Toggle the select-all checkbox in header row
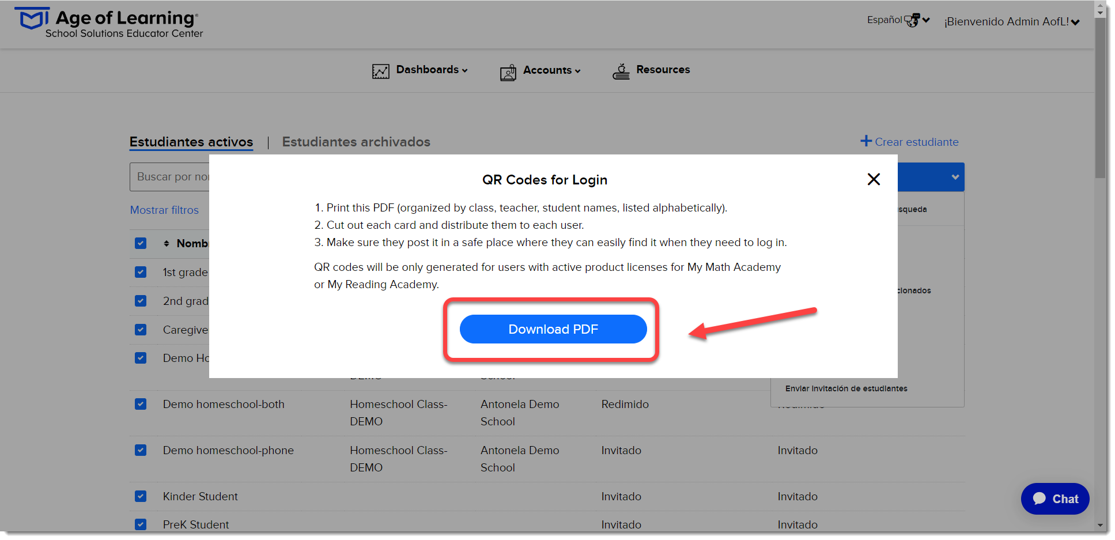This screenshot has height=540, width=1115. point(141,243)
